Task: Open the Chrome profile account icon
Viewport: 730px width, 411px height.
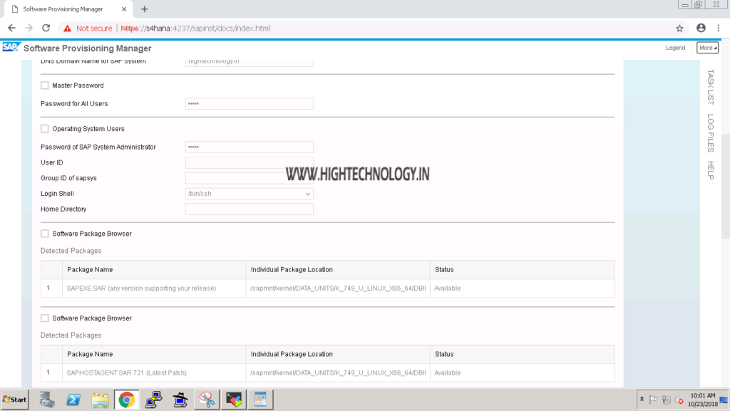Action: point(701,28)
